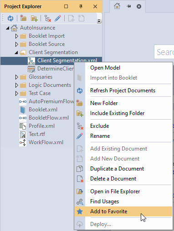Image resolution: width=174 pixels, height=231 pixels.
Task: Click the Exclude icon in context menu
Action: point(80,126)
